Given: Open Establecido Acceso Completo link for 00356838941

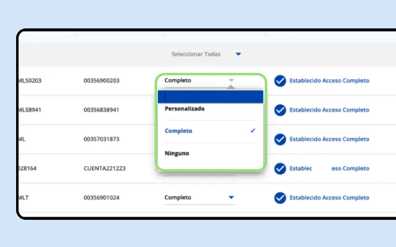Looking at the screenshot, I should (x=329, y=110).
